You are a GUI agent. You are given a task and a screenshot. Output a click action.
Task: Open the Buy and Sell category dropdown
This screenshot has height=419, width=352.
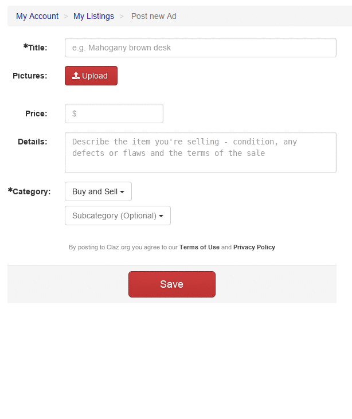98,191
